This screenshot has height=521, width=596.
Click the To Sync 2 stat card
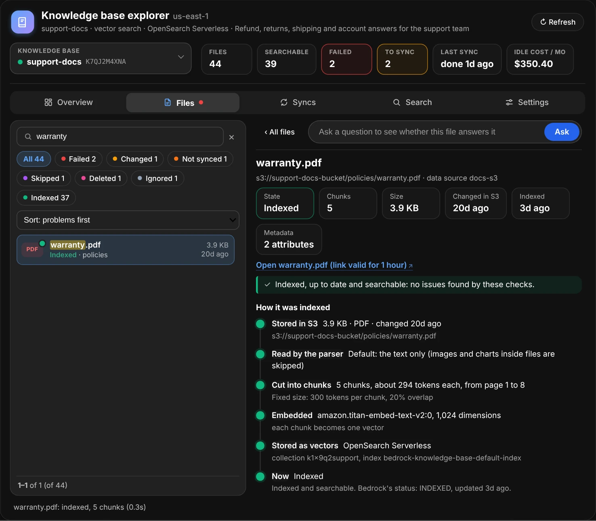(x=402, y=59)
